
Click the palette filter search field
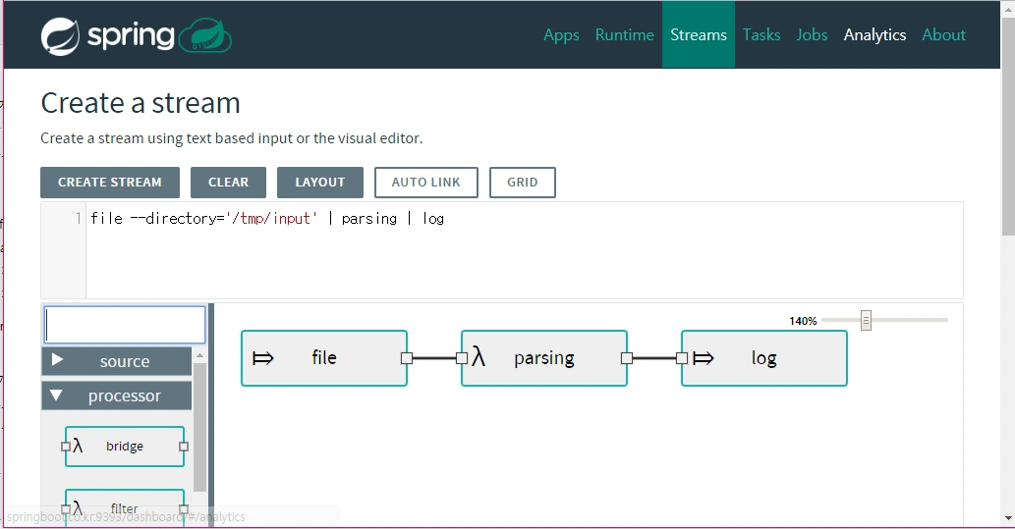tap(125, 325)
